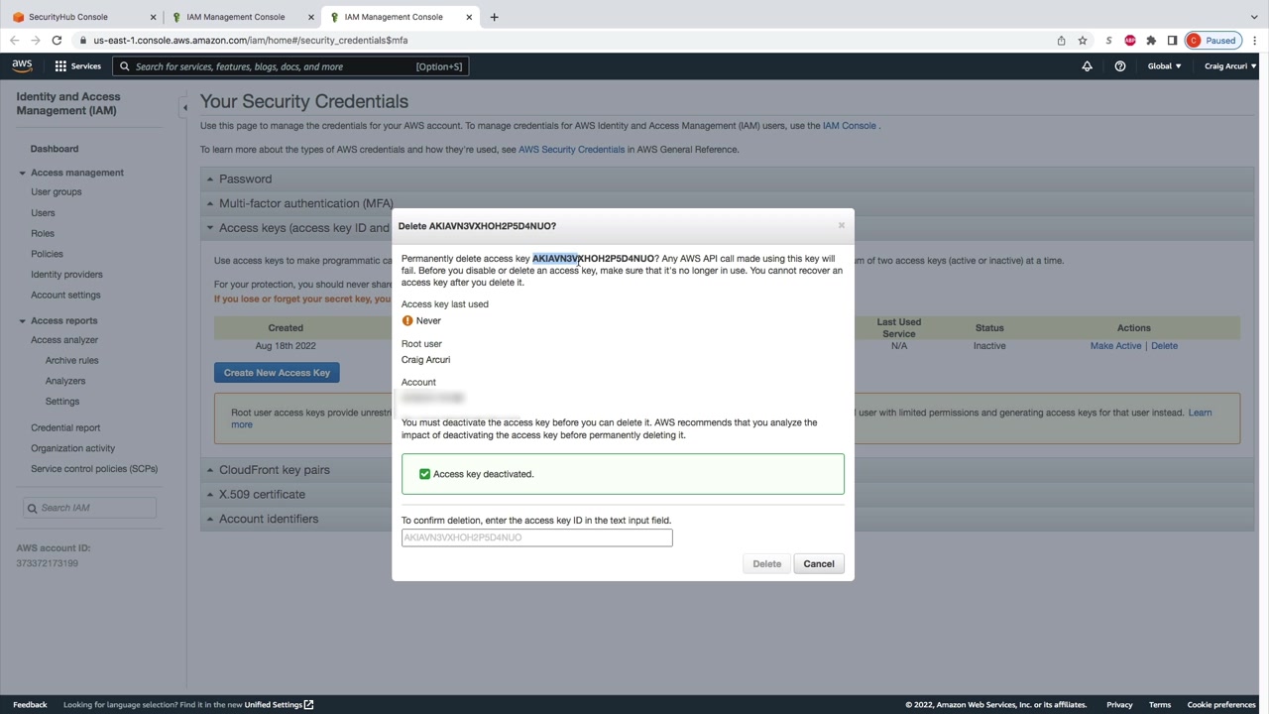
Task: Click the Chrome profile button labeled Paused
Action: pos(1213,41)
